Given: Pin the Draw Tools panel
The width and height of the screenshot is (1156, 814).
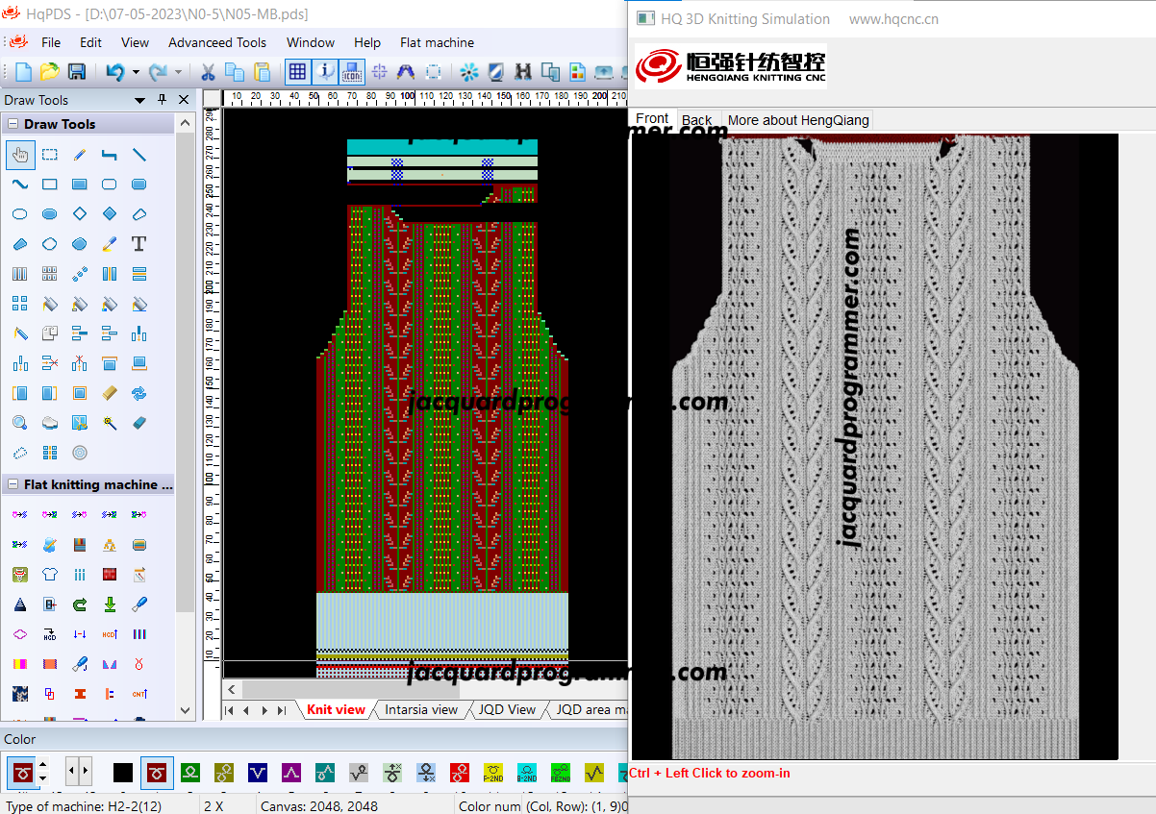Looking at the screenshot, I should tap(162, 100).
